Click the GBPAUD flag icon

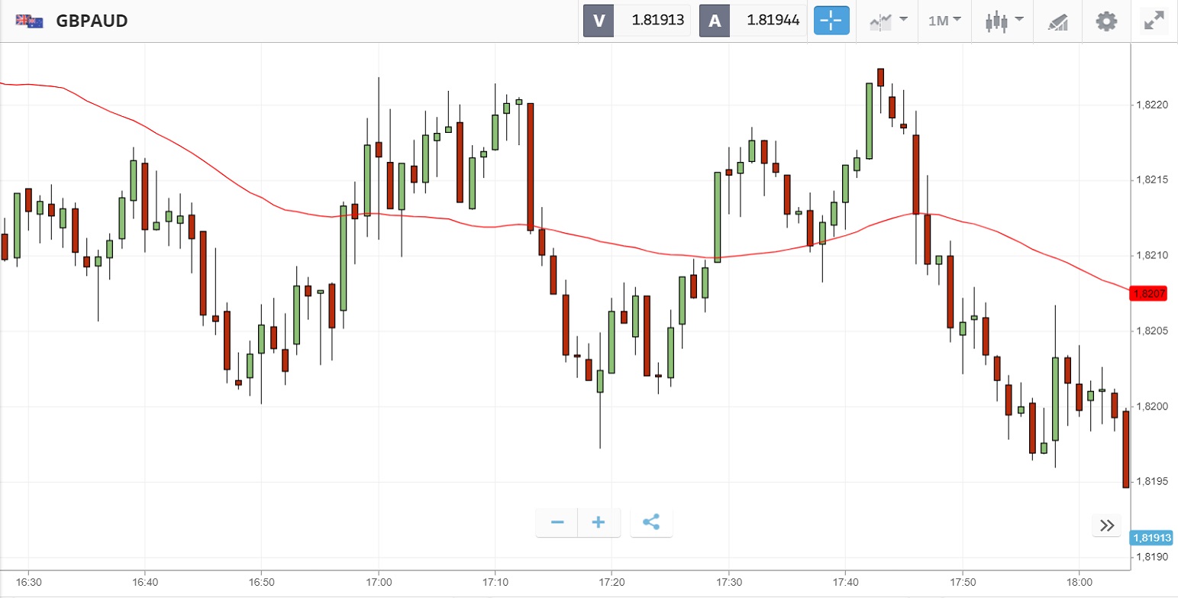click(x=30, y=21)
